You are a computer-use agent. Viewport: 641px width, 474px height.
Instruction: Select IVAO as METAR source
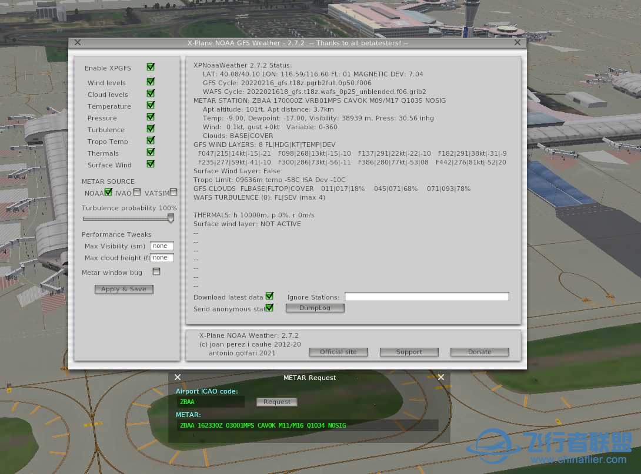137,192
